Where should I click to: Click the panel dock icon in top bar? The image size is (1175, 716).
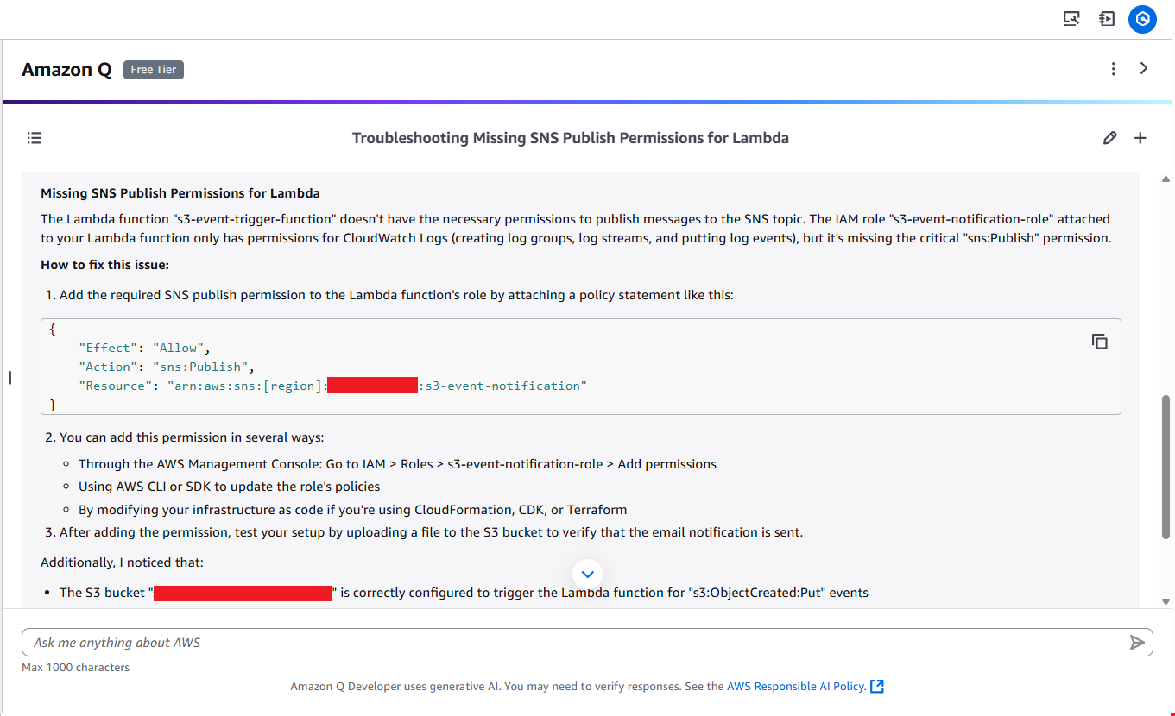click(x=1107, y=19)
